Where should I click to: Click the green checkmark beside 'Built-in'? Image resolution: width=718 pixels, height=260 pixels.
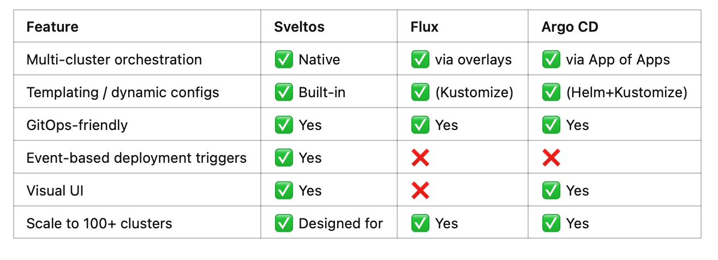pyautogui.click(x=284, y=92)
